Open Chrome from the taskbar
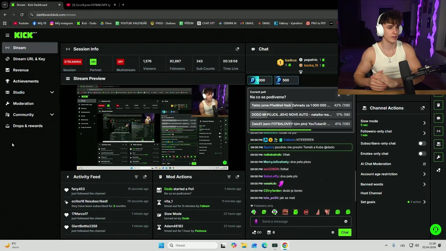Image resolution: width=446 pixels, height=251 pixels. [x=285, y=245]
